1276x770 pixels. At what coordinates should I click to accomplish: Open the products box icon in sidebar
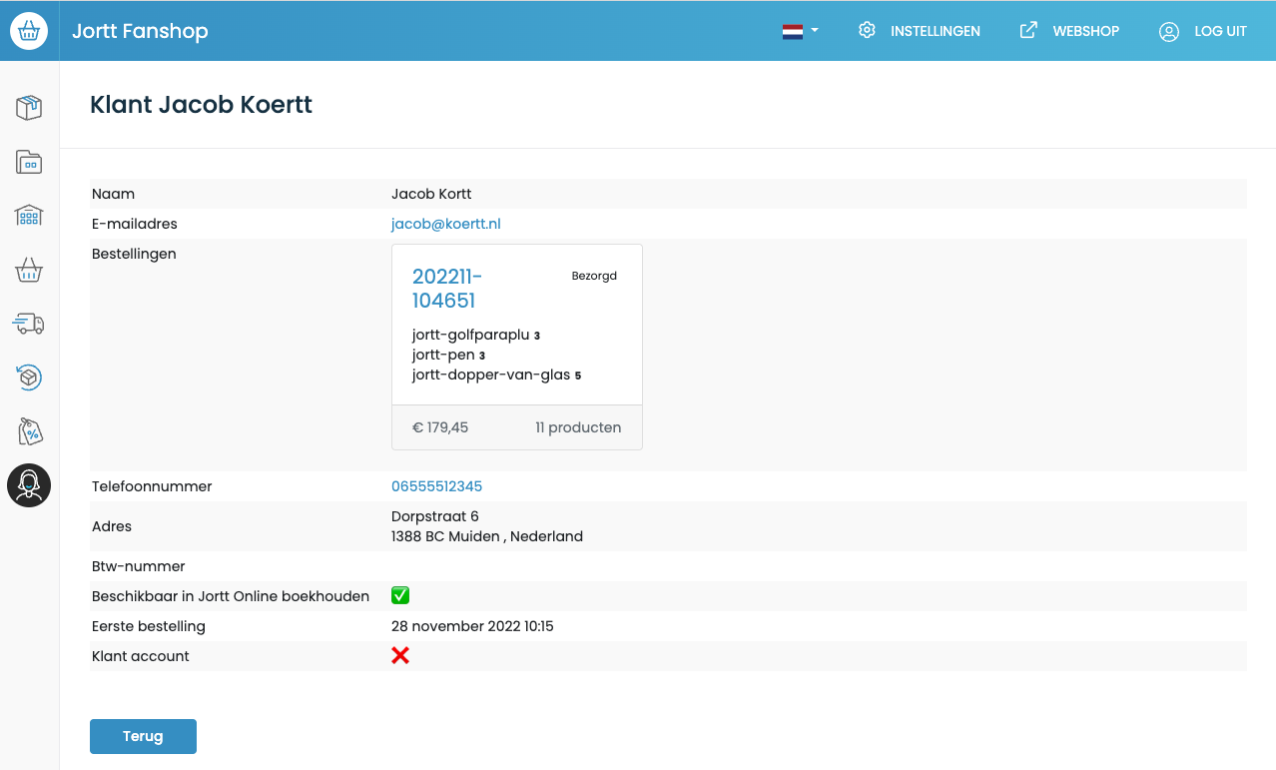tap(29, 108)
